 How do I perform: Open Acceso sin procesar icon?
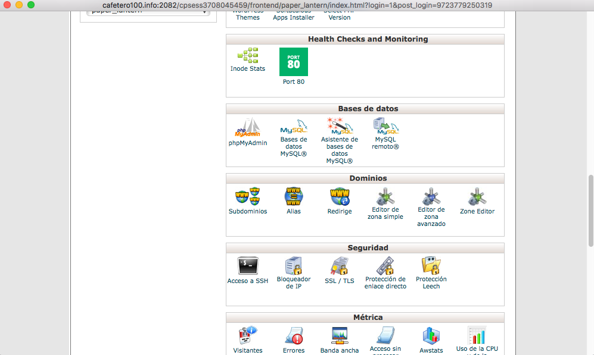tap(385, 335)
